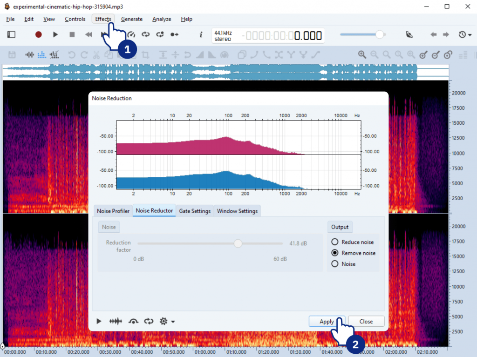Click the Noise button in the reductor panel
477x357 pixels.
tap(109, 227)
